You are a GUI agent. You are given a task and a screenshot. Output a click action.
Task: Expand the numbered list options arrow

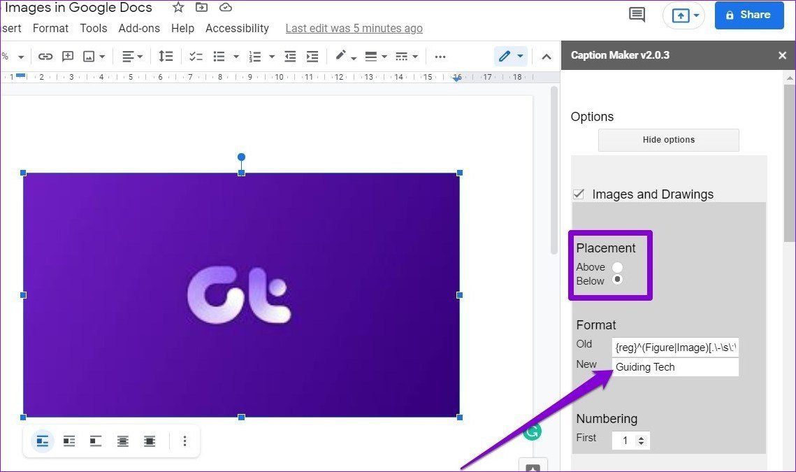point(272,57)
